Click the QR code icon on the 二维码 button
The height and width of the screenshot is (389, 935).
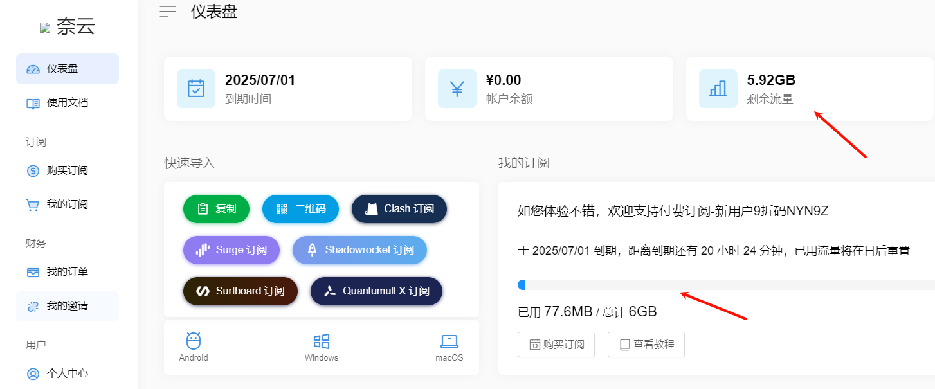pos(282,209)
